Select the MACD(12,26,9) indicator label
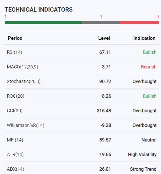 pos(23,67)
